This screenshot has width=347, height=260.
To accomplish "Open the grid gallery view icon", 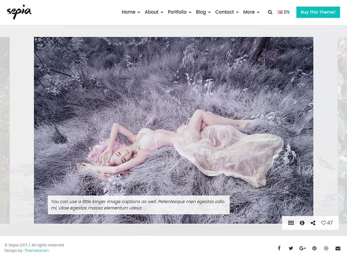I will pos(291,223).
